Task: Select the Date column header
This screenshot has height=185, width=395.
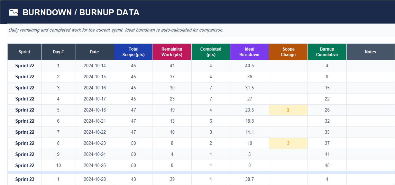Action: 94,52
